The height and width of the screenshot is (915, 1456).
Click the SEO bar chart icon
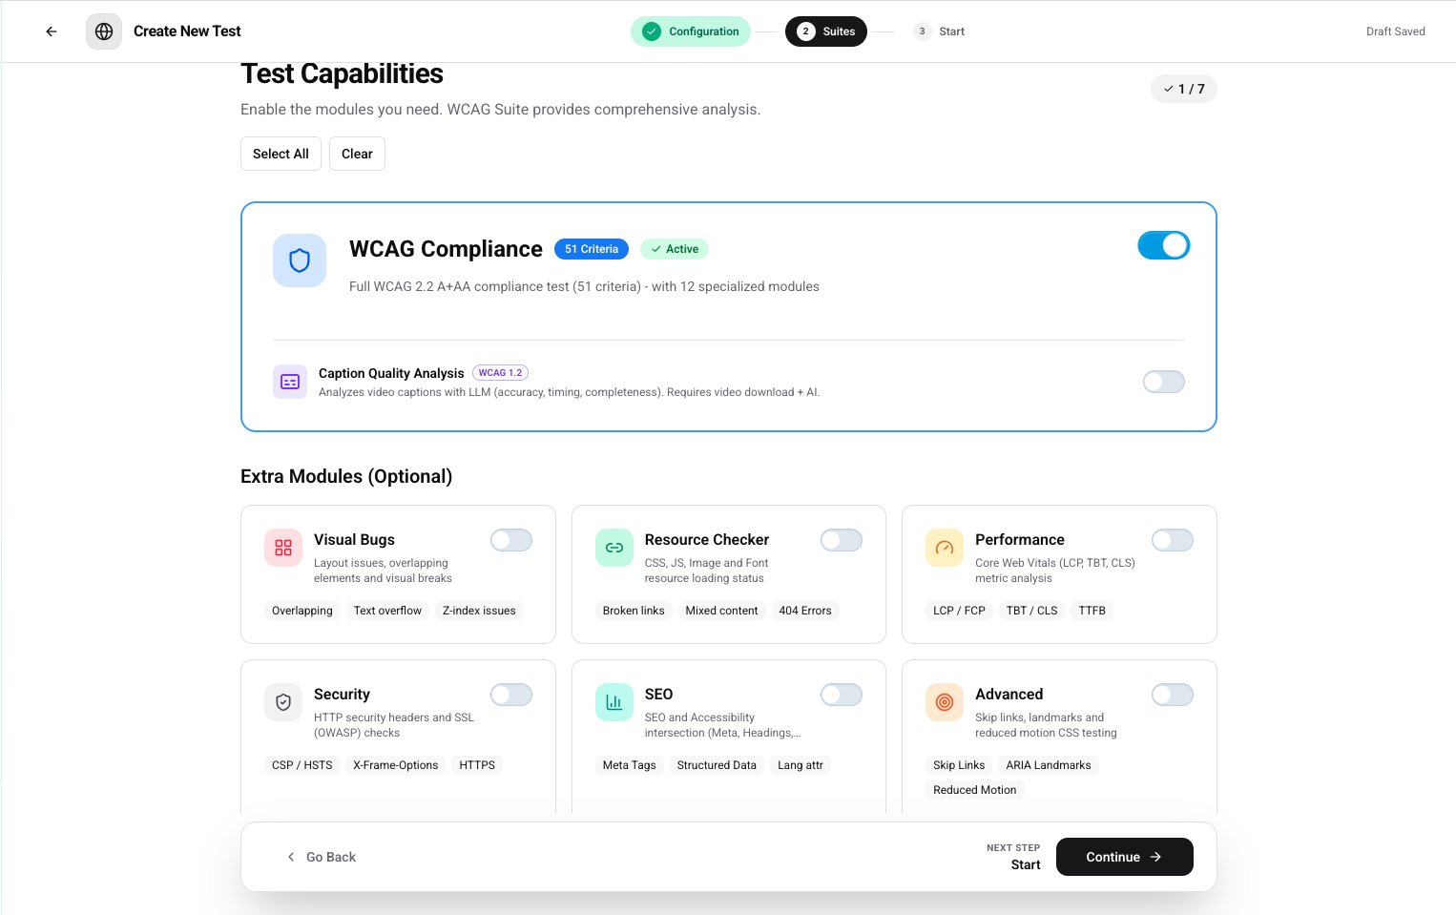(x=614, y=702)
